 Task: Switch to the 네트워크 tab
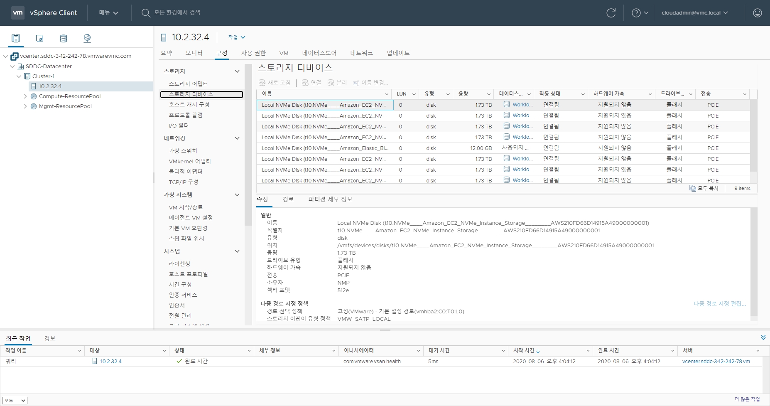(362, 53)
